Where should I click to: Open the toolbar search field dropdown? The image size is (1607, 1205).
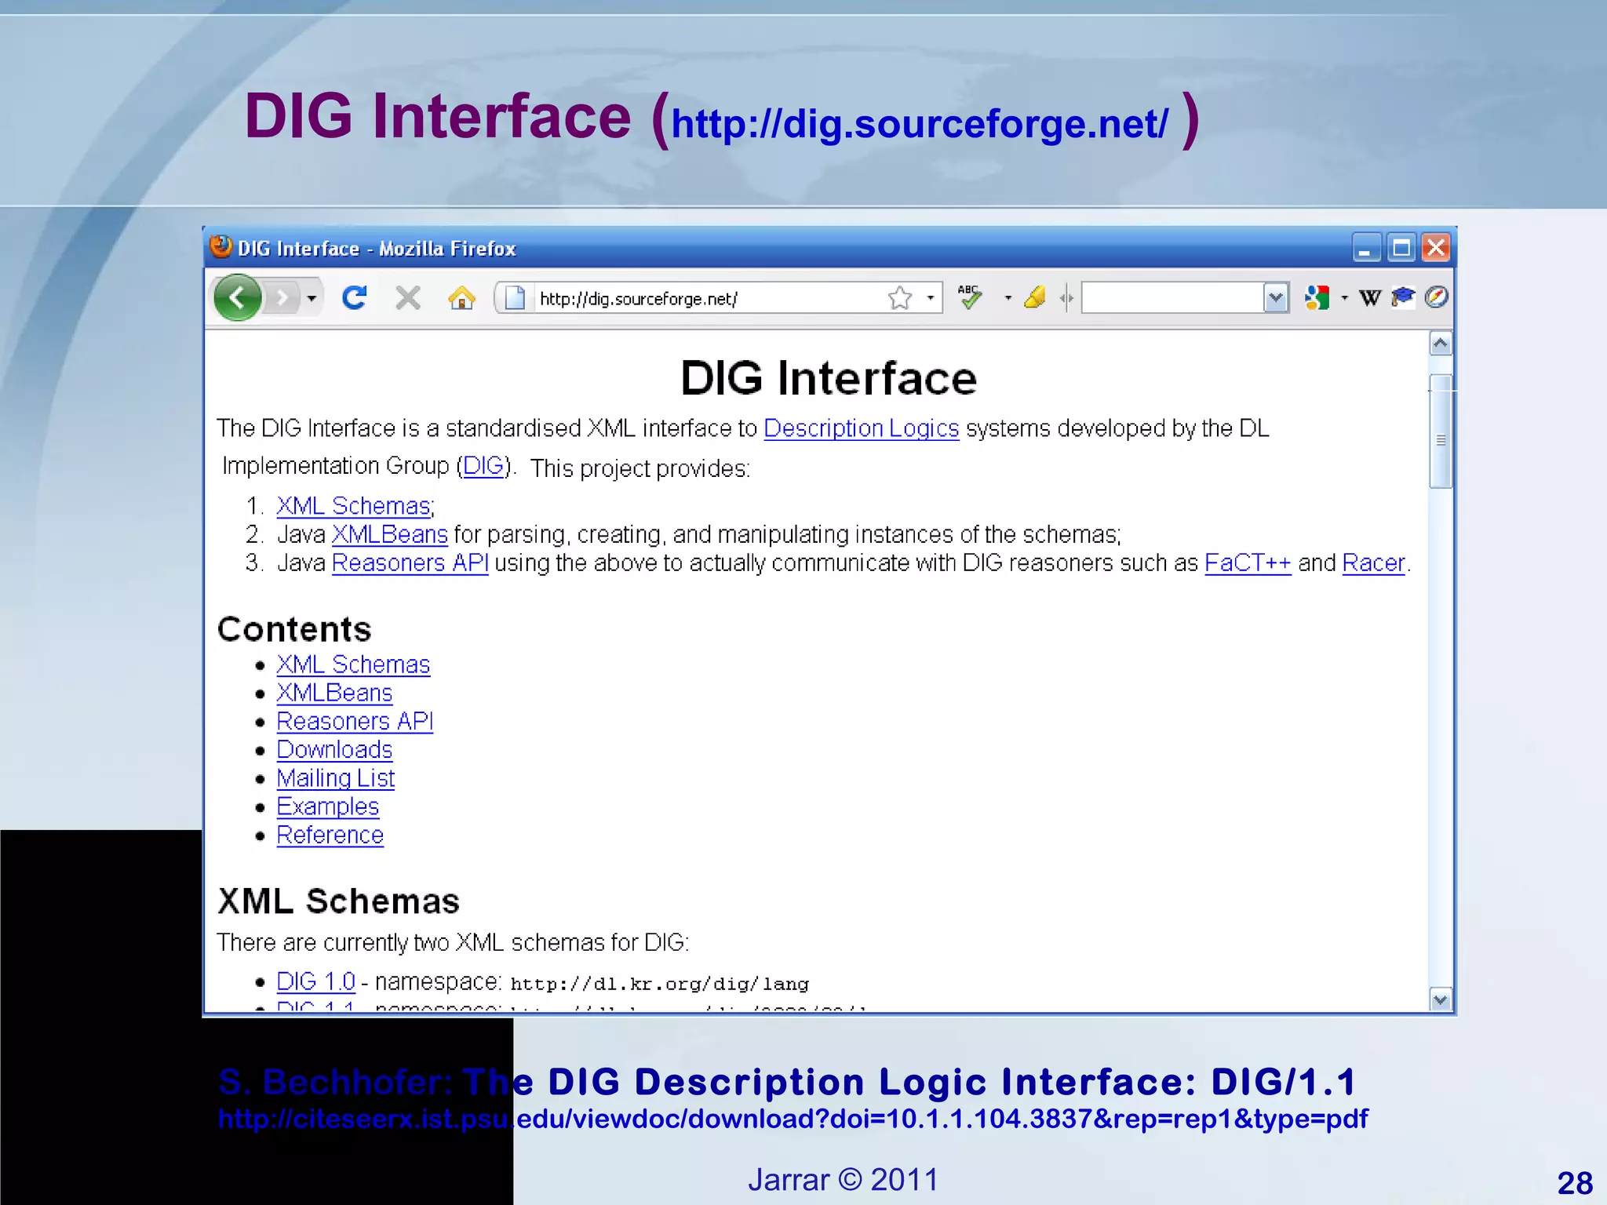(1276, 298)
